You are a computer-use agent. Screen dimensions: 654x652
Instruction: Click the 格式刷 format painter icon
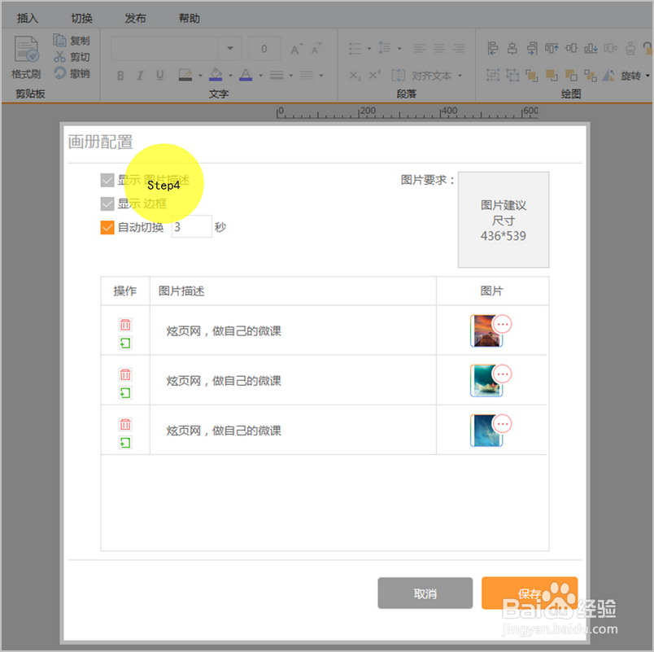[x=26, y=50]
